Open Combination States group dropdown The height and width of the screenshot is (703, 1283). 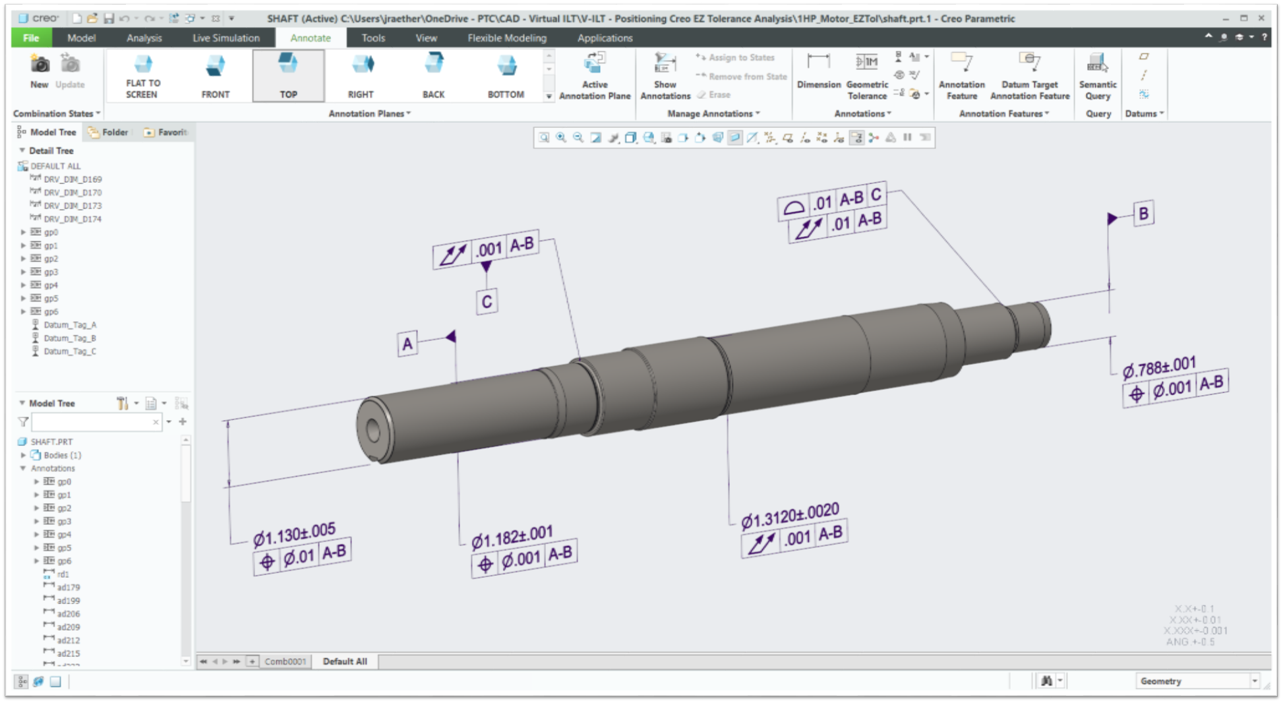coord(57,113)
